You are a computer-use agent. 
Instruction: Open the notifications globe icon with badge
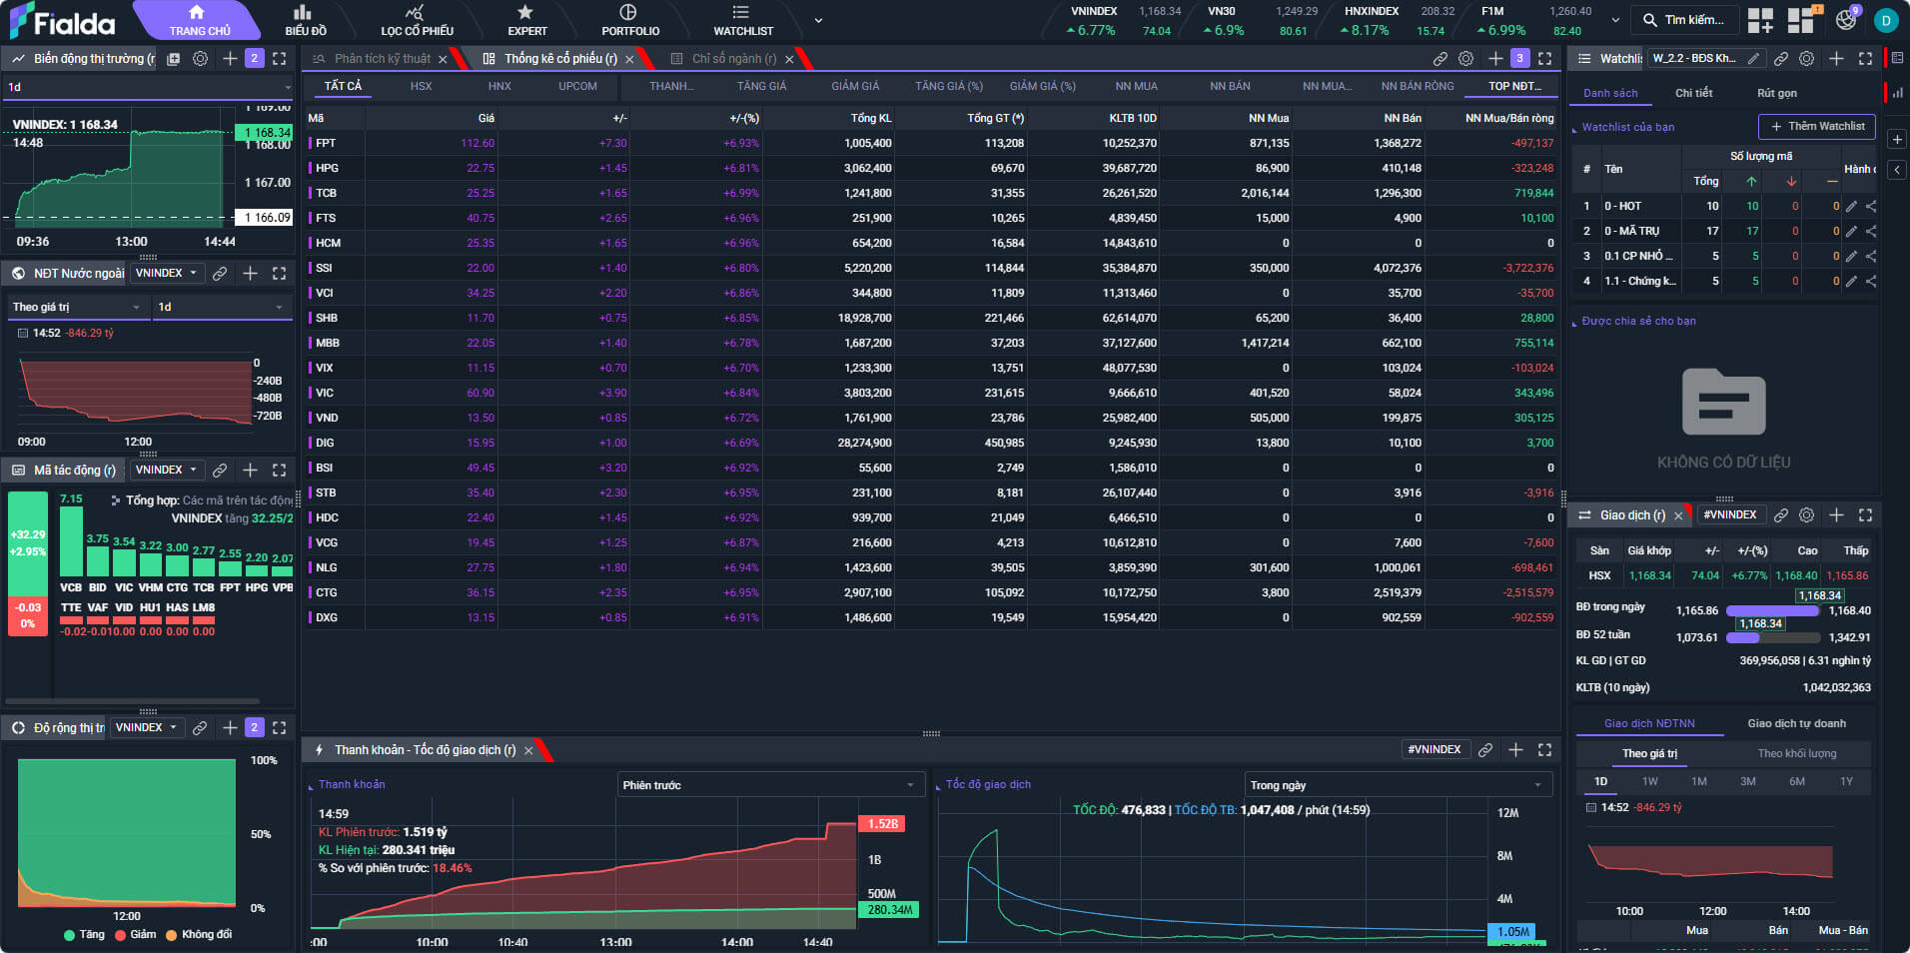tap(1845, 20)
